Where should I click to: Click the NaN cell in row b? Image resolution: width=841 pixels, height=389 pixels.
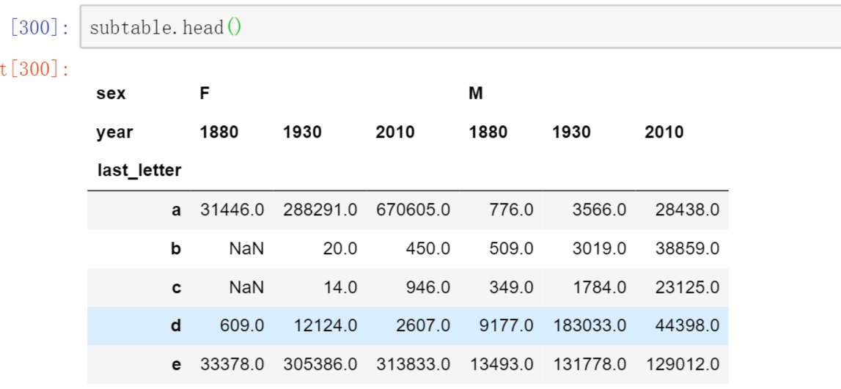246,248
